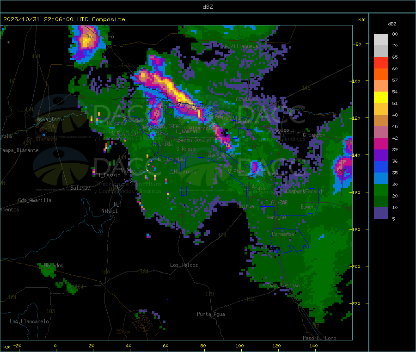Select the 'Morados' label
This screenshot has width=416, height=352.
tap(54, 266)
